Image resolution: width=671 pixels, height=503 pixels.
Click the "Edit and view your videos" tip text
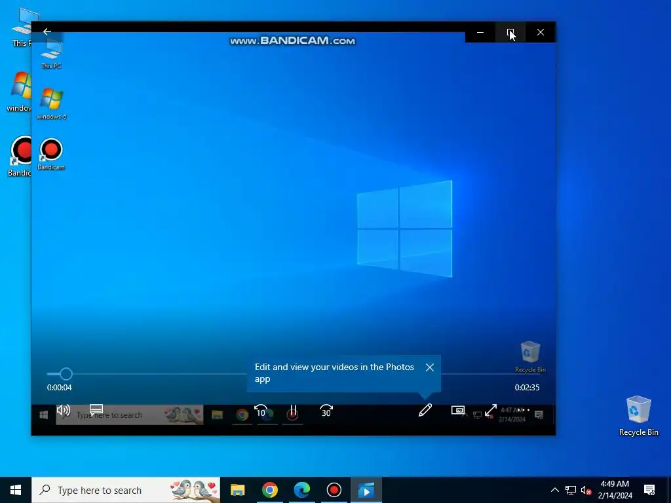[x=334, y=373]
